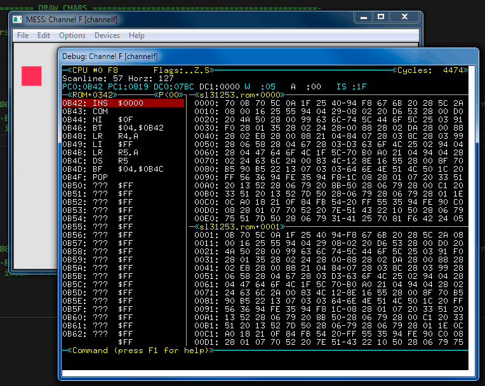Image resolution: width=485 pixels, height=386 pixels.
Task: Select highlighted instruction 0B42: INS $0000
Action: [x=123, y=103]
